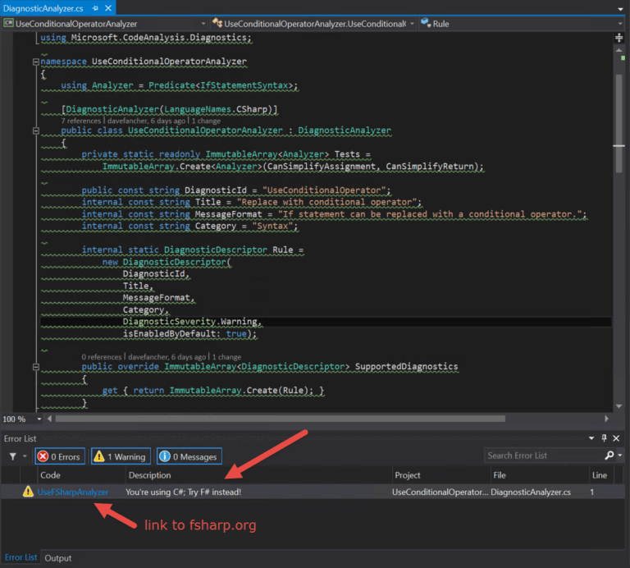630x568 pixels.
Task: Close the Error List panel
Action: (616, 438)
